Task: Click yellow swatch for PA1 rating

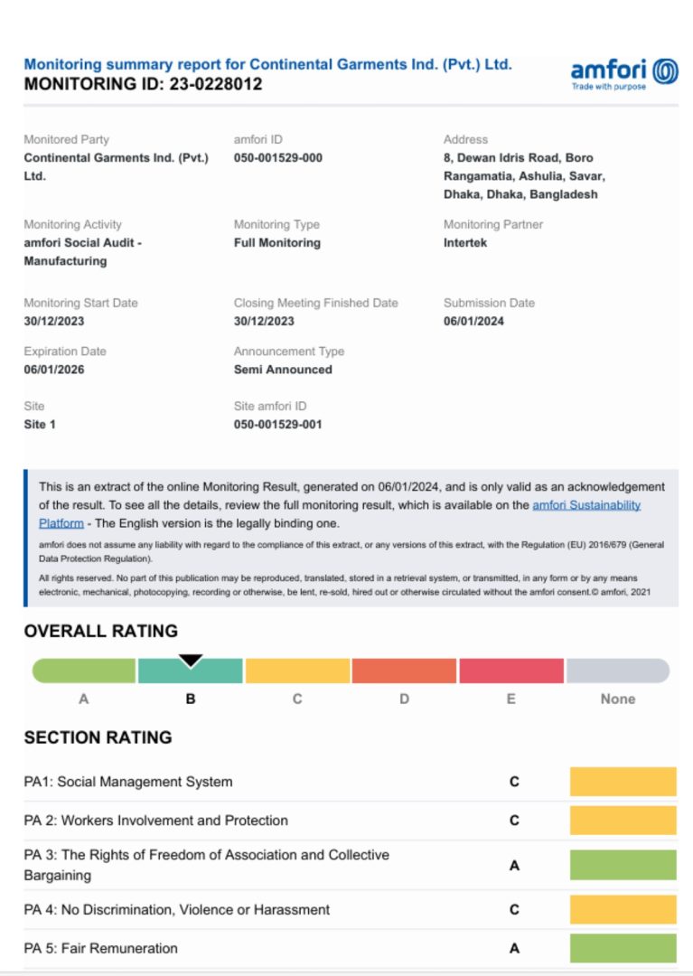Action: (623, 782)
